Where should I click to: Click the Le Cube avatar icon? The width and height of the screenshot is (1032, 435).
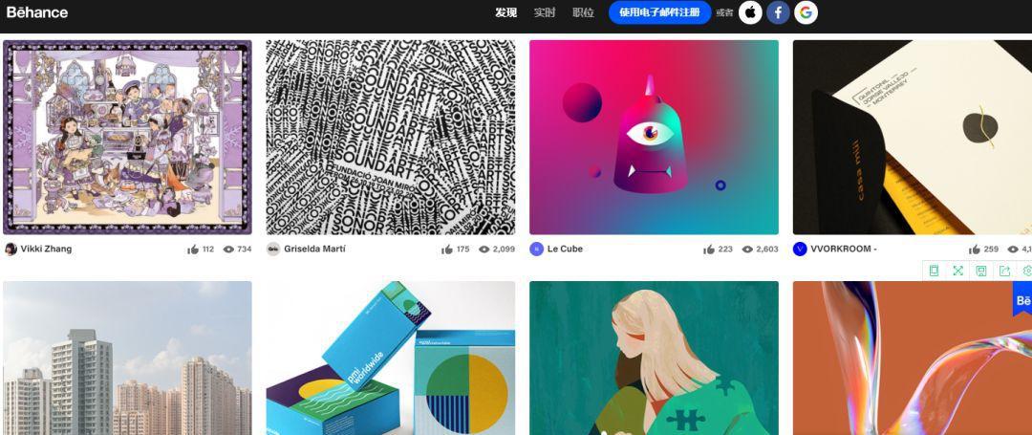point(536,249)
